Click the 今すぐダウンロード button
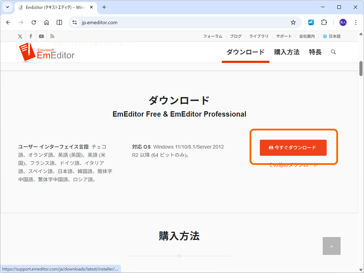The image size is (364, 273). pos(293,148)
